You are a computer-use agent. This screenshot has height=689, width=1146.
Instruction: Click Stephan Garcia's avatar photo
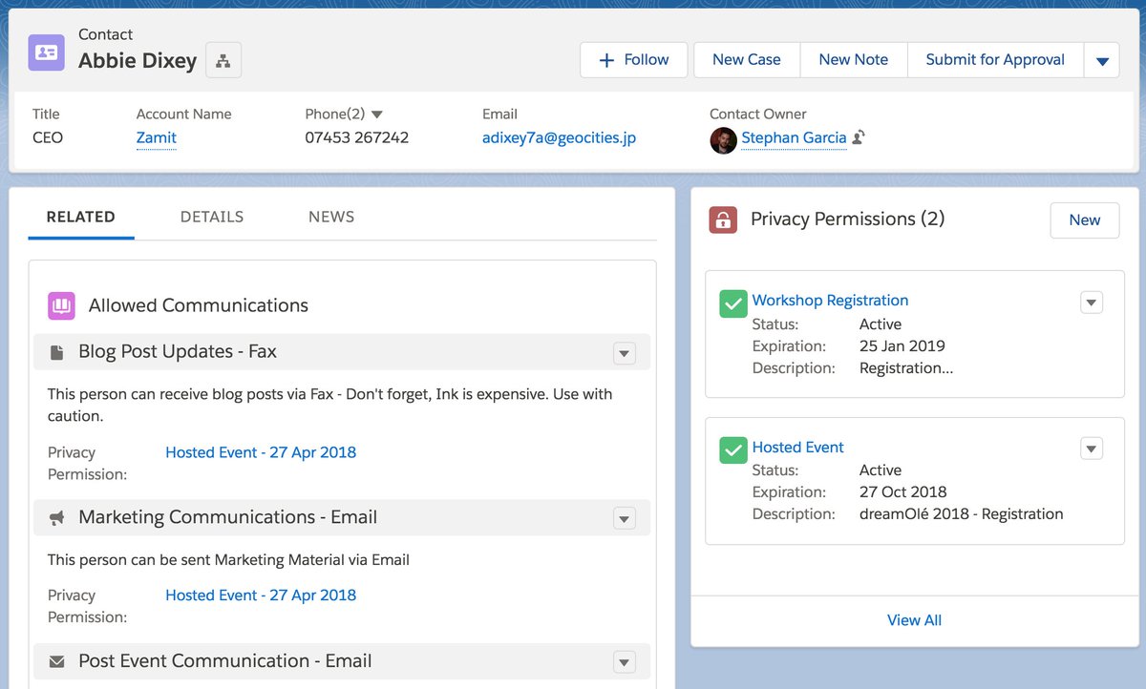[x=723, y=139]
